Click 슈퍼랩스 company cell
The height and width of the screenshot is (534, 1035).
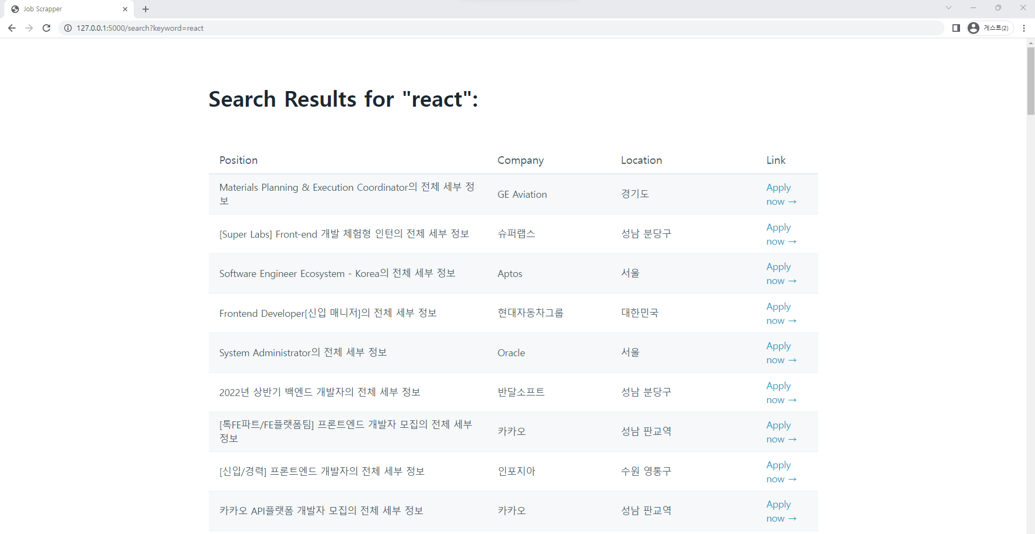[x=516, y=234]
